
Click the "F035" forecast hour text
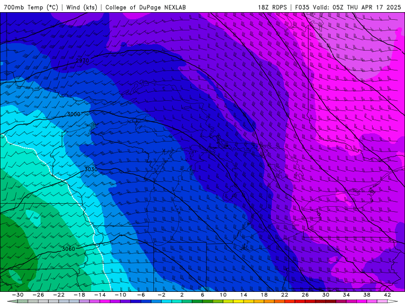click(x=302, y=7)
